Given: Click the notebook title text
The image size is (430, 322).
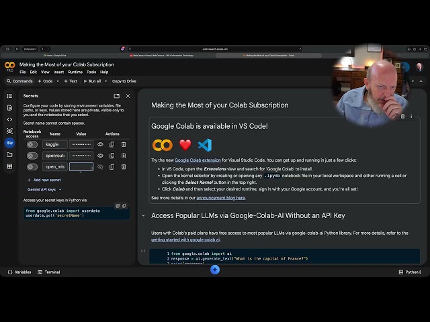Looking at the screenshot, I should tap(67, 64).
